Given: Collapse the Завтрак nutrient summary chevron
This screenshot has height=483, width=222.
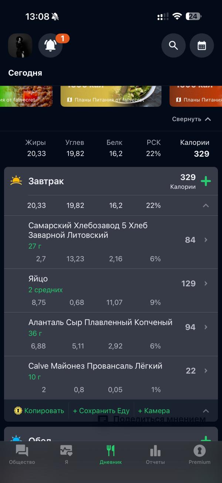Looking at the screenshot, I should pyautogui.click(x=206, y=205).
